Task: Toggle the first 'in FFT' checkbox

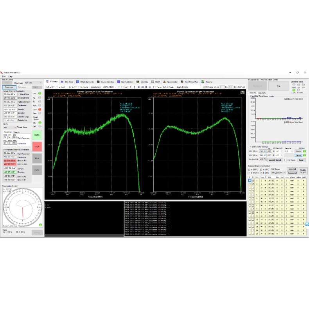Action: [x=48, y=87]
